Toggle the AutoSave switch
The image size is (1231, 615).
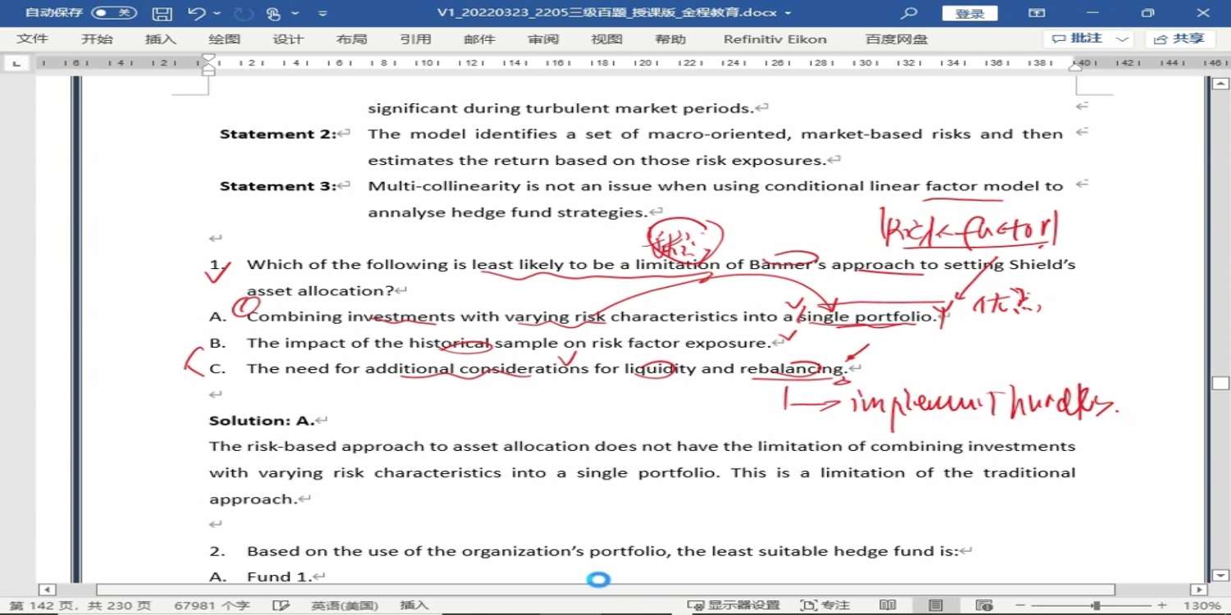pos(113,13)
